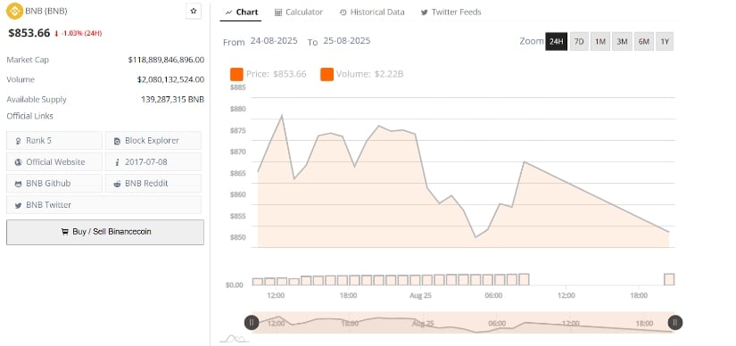Open the Historical Data tab

point(372,12)
